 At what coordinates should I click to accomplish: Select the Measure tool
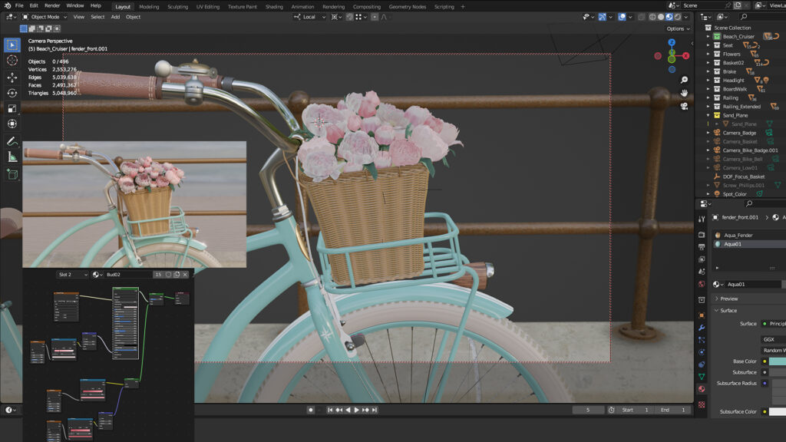(12, 157)
